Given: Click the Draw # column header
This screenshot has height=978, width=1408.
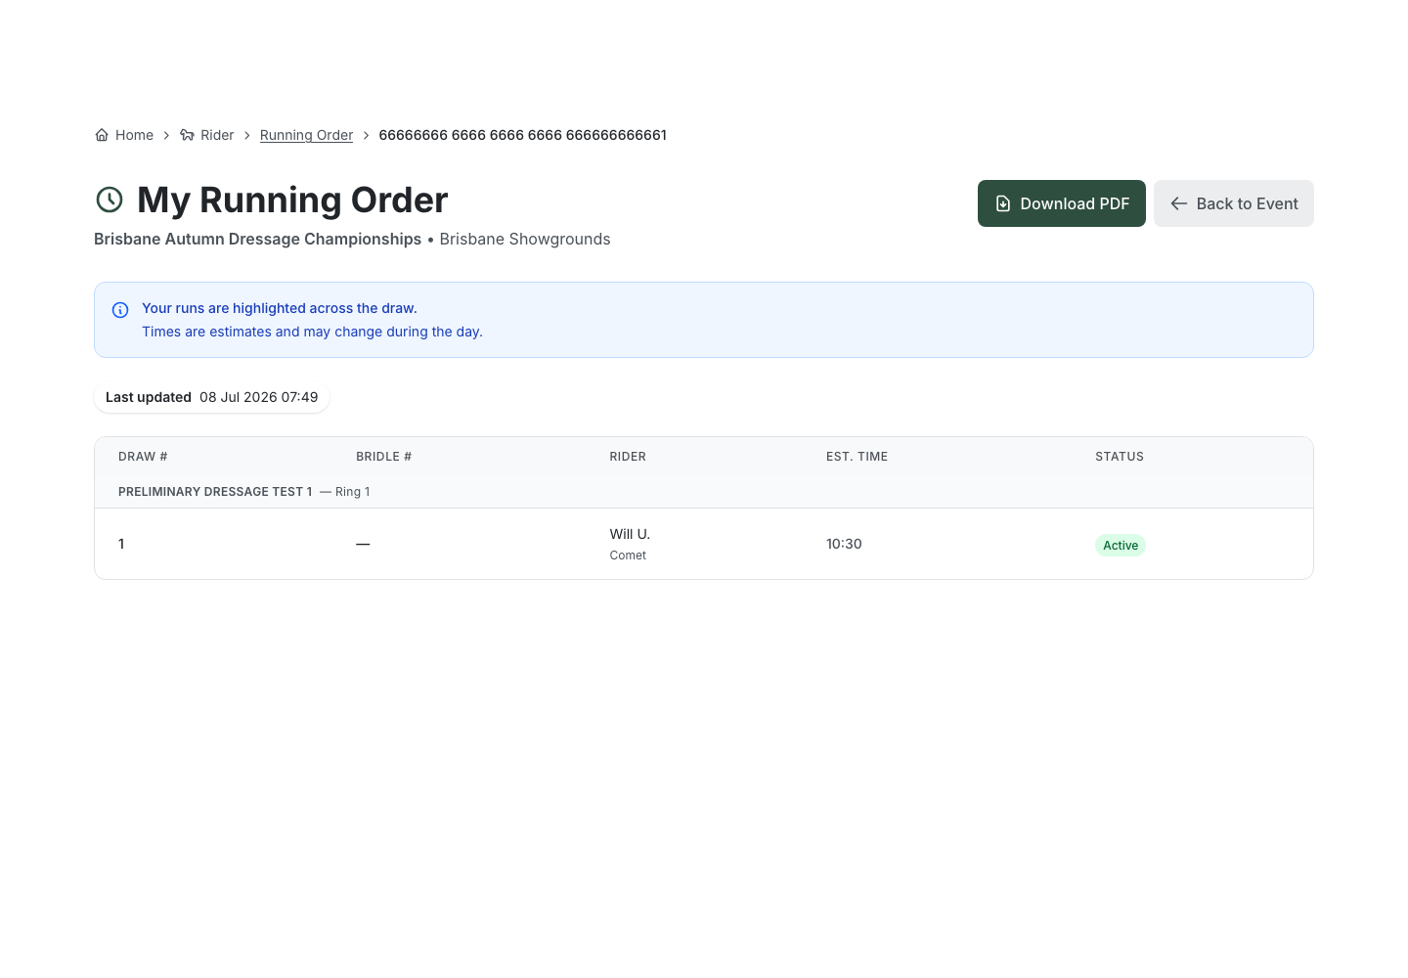Looking at the screenshot, I should coord(143,457).
